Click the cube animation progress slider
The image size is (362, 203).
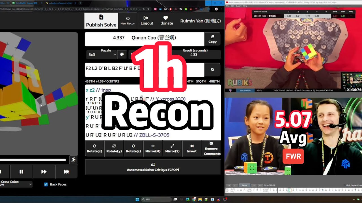click(33, 160)
